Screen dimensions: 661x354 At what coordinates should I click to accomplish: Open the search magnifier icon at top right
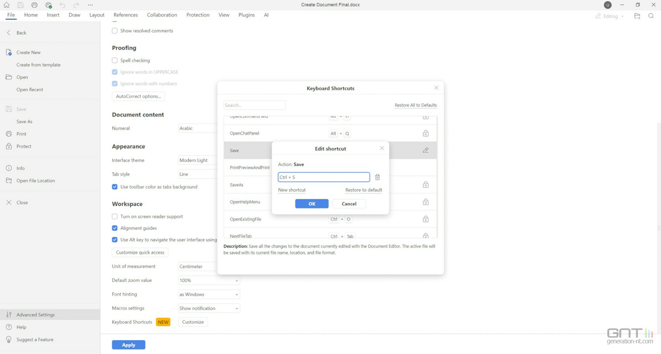coord(651,16)
